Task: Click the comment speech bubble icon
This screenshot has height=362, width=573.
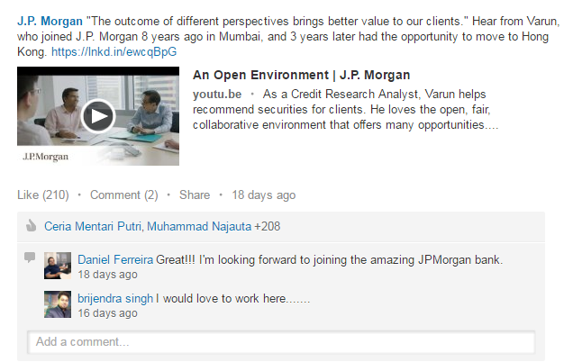Action: 30,258
